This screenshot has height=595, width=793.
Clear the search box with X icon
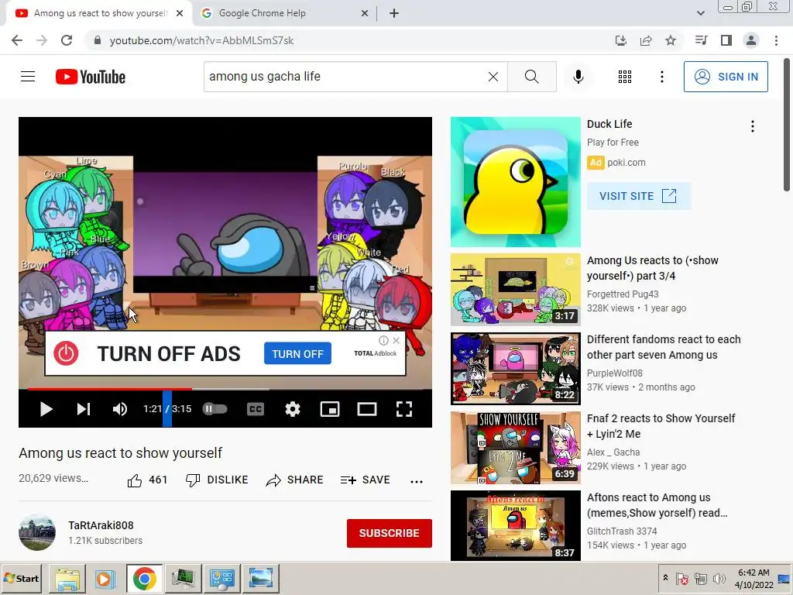coord(493,77)
